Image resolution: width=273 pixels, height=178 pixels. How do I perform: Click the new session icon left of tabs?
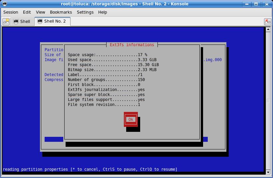(6, 22)
